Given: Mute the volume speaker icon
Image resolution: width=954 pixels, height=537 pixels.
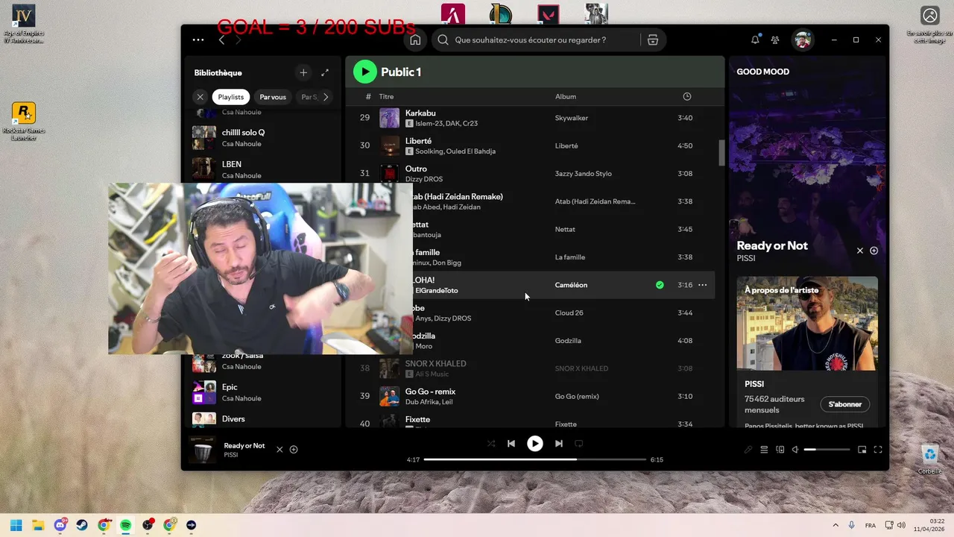Looking at the screenshot, I should (x=795, y=450).
